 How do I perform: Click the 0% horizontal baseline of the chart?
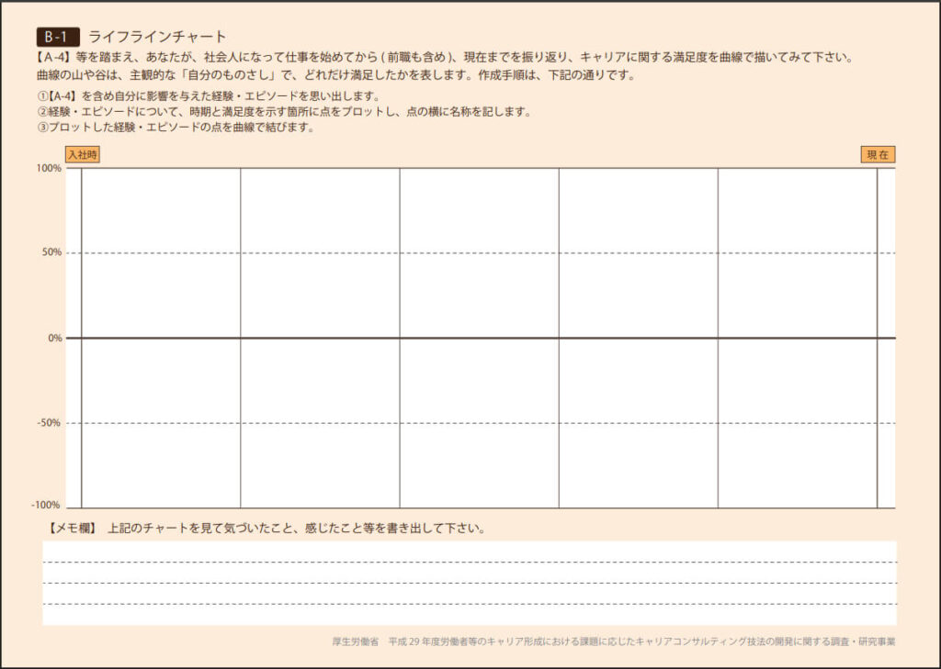pos(479,337)
